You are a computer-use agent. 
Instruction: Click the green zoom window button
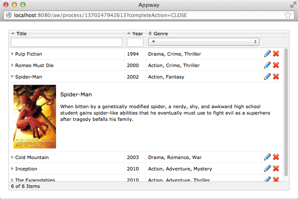(23, 5)
